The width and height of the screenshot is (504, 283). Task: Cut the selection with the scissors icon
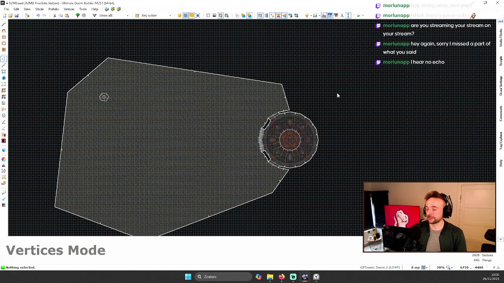tap(55, 15)
